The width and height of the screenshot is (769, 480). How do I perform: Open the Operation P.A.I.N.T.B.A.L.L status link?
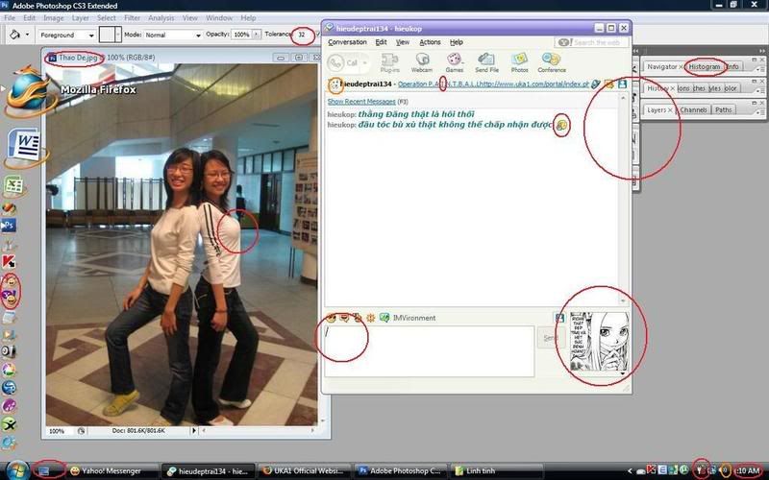point(493,84)
